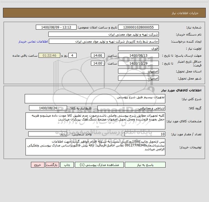
Task: Click the 'جزئیات اطلاعات نیاز' header title
Action: [185, 13]
